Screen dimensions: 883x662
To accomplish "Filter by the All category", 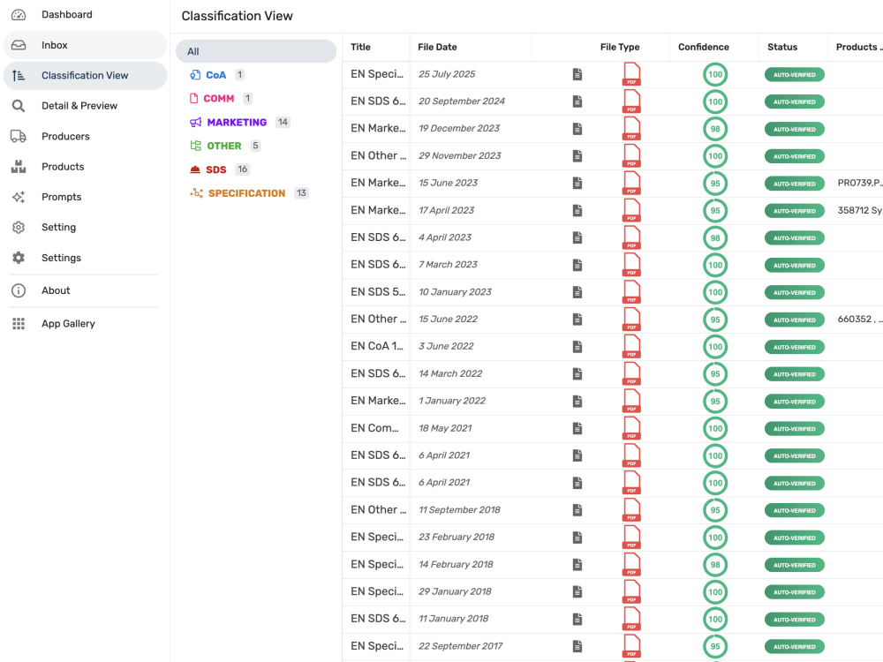I will tap(256, 51).
